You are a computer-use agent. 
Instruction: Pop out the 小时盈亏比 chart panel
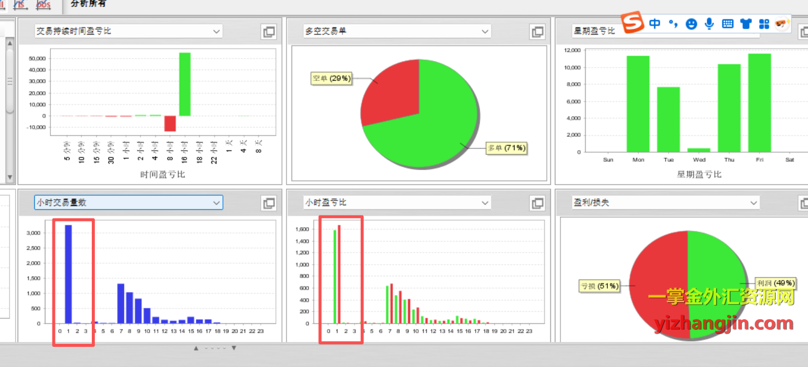[537, 203]
